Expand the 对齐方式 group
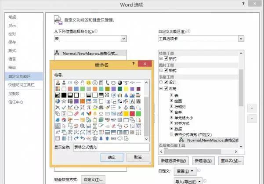 [171, 123]
